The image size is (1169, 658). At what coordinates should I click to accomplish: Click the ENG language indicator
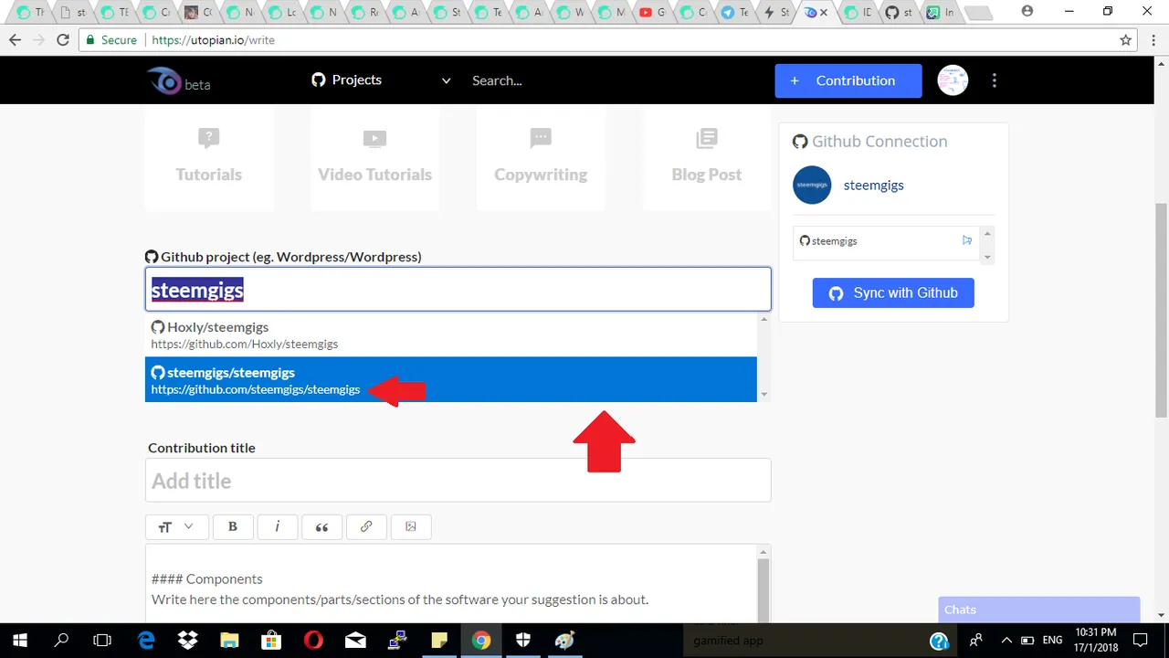(x=1052, y=640)
